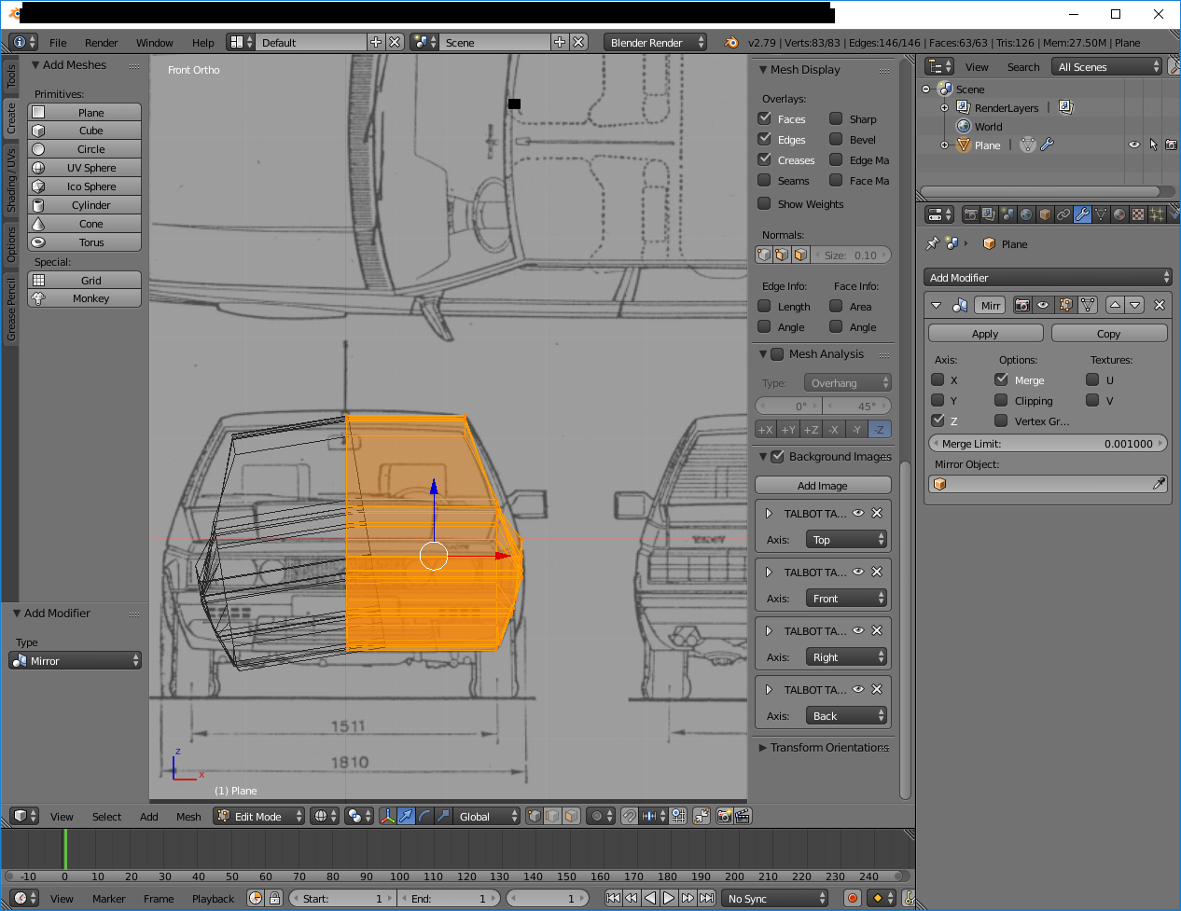Turn on Clipping option for Mirror modifier
1181x911 pixels.
click(1002, 400)
